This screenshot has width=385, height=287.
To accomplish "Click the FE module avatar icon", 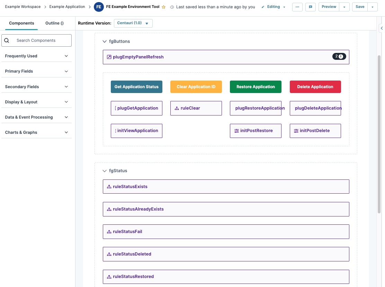I will [99, 7].
